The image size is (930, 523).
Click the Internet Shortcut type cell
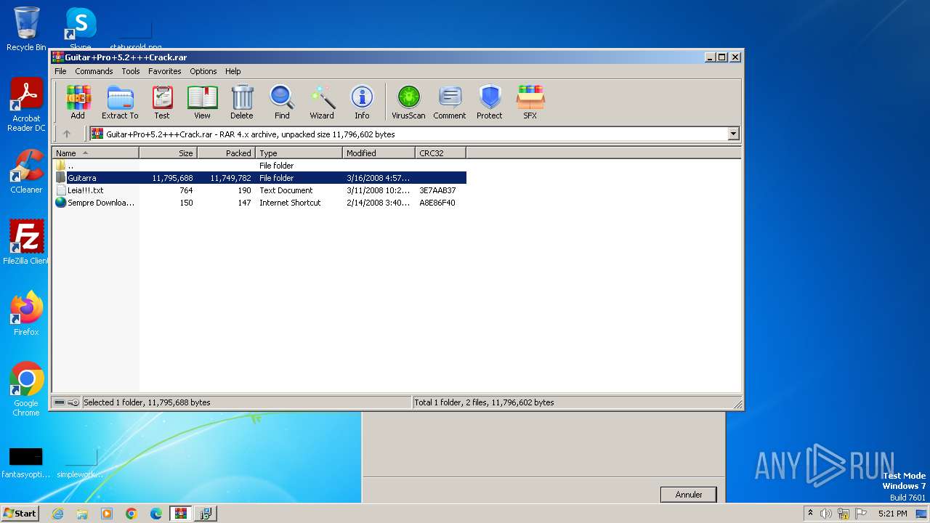click(290, 203)
